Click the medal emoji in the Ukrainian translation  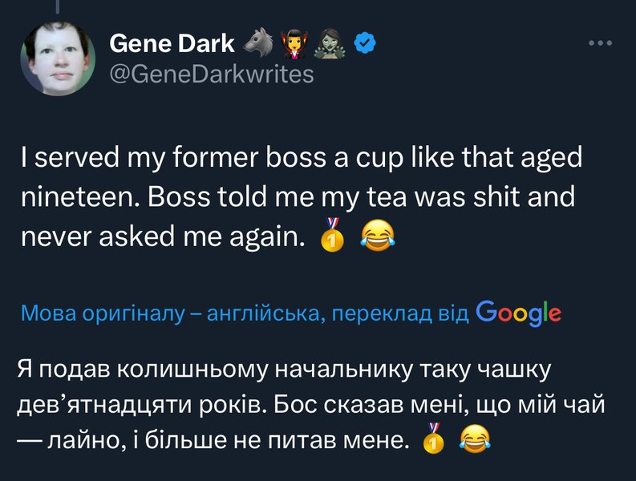point(431,439)
